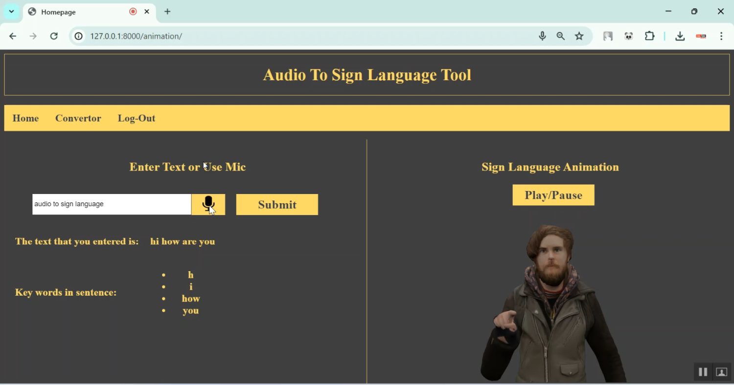Bookmark the page via the star icon
734x385 pixels.
[x=579, y=36]
